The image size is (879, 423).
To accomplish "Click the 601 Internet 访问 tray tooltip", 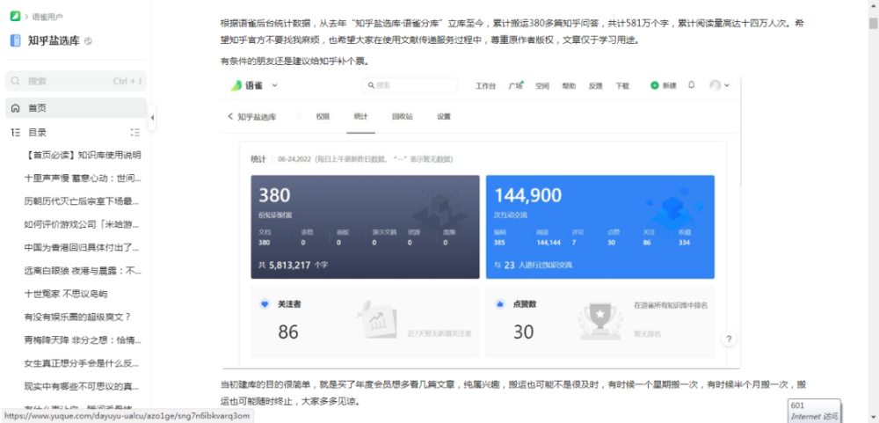I will coord(814,411).
